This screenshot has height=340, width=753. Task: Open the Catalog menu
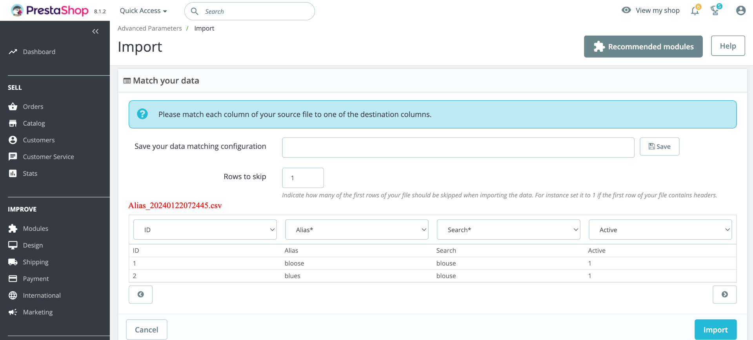coord(34,123)
